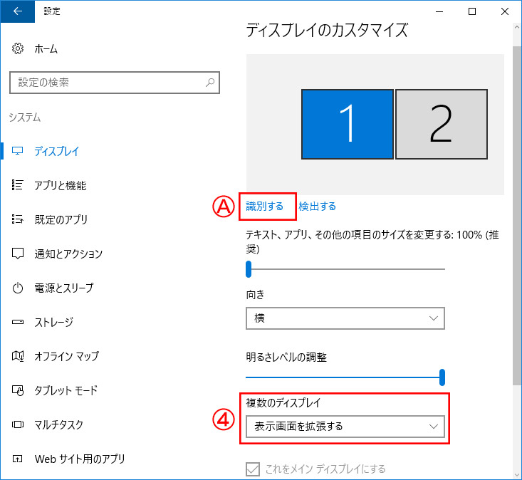Click the 電源とスリープ power icon
The width and height of the screenshot is (522, 480).
[x=18, y=288]
